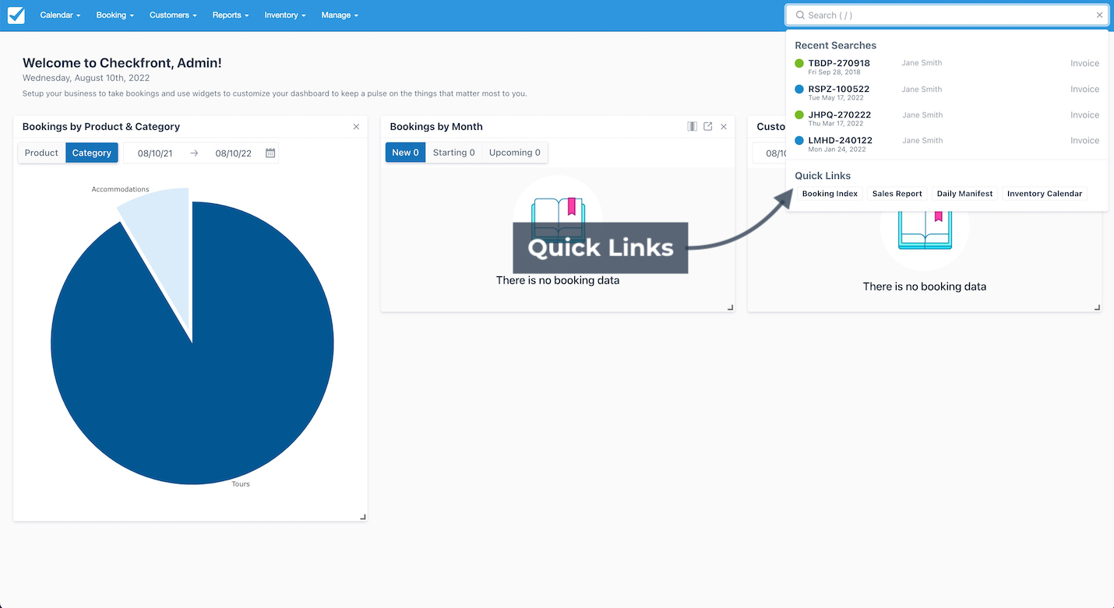Viewport: 1114px width, 608px height.
Task: Select the Starting 0 tab
Action: (x=454, y=153)
